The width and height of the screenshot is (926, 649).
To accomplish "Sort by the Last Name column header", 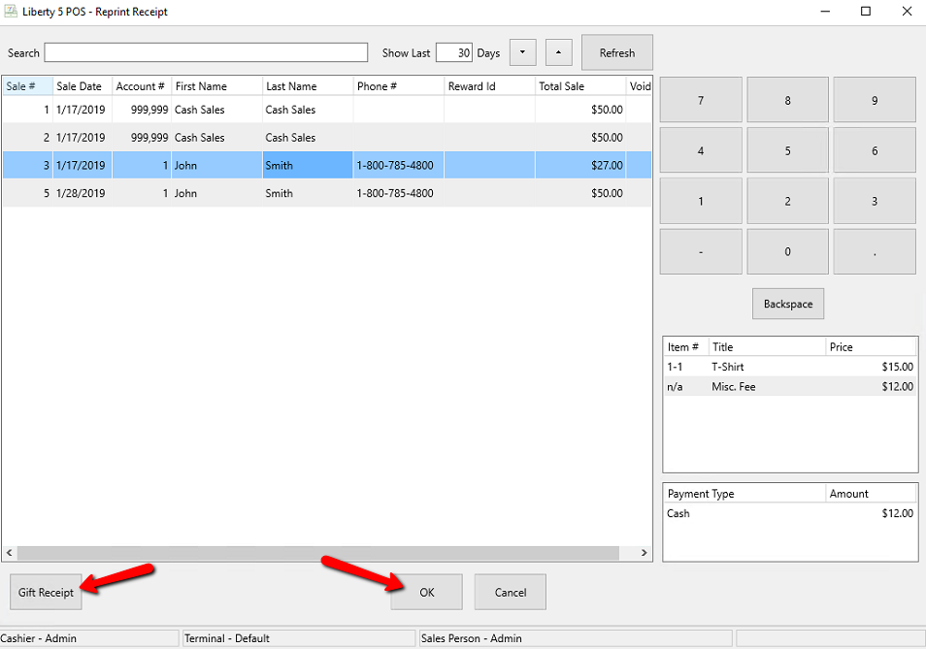I will [x=308, y=86].
